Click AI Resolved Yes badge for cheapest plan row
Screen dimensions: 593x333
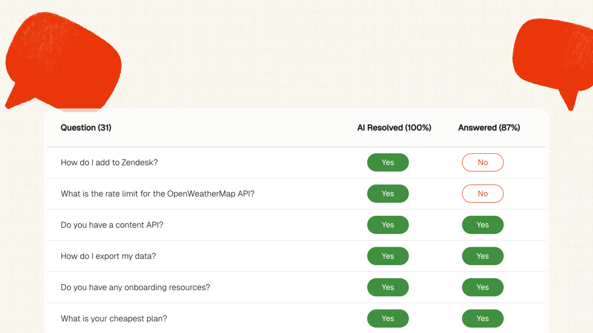click(387, 319)
